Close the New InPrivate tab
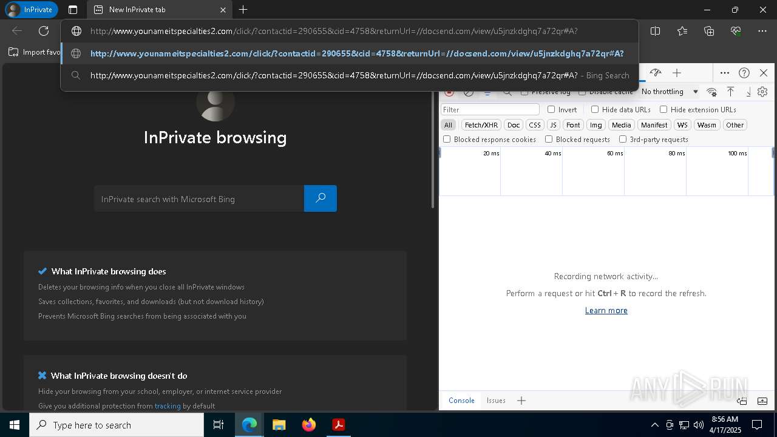 [223, 10]
